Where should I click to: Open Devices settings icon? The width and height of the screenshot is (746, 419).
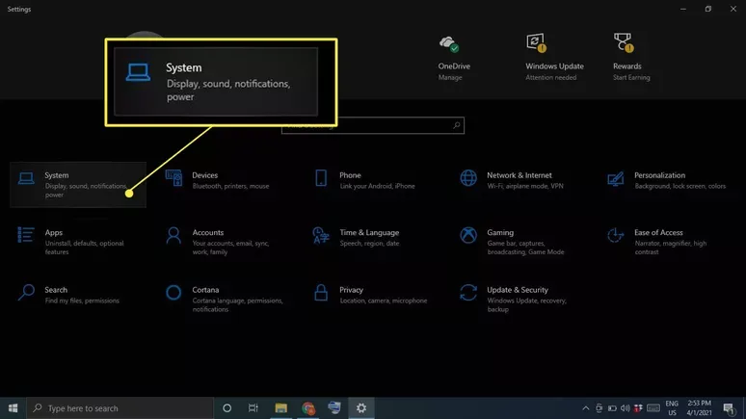[x=173, y=178]
